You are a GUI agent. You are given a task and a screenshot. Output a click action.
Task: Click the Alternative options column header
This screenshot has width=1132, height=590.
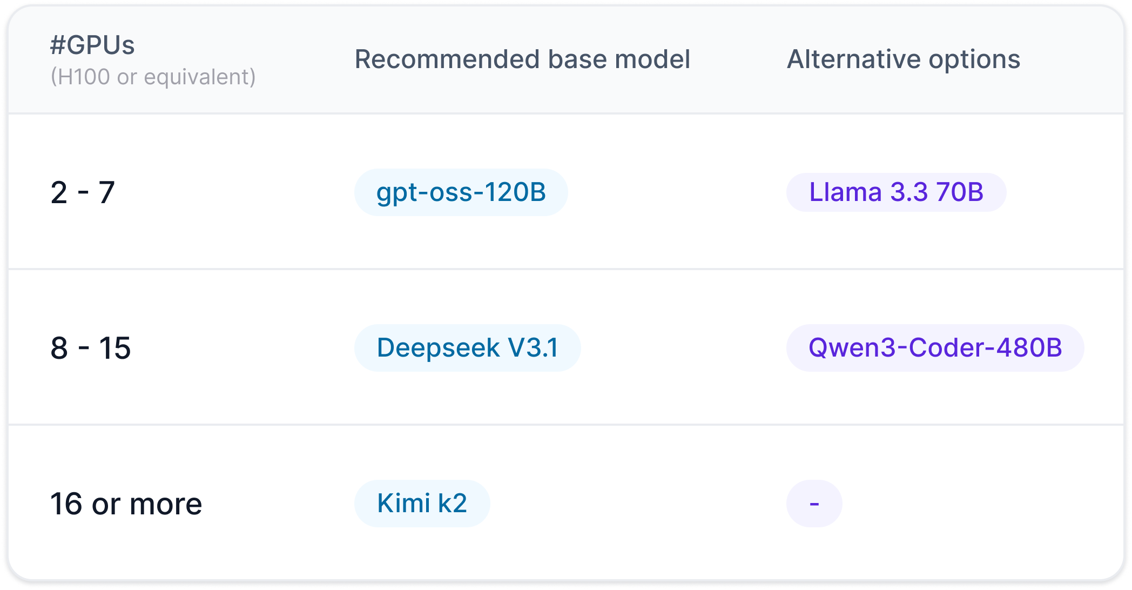(904, 59)
